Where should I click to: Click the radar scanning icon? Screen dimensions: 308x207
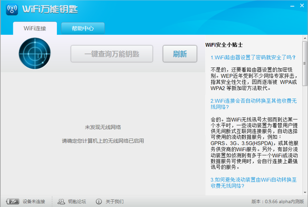click(34, 53)
